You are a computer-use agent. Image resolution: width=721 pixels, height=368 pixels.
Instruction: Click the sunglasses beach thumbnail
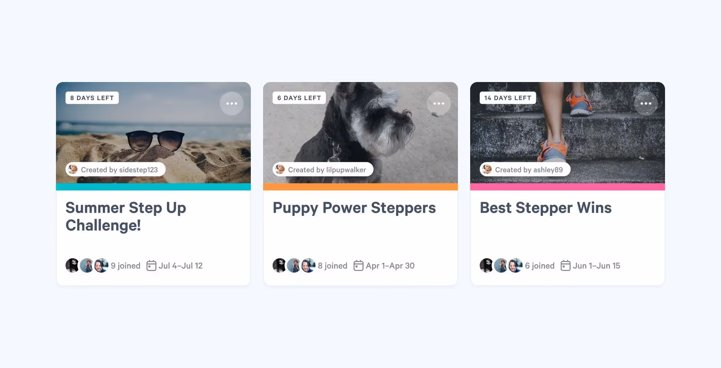153,133
